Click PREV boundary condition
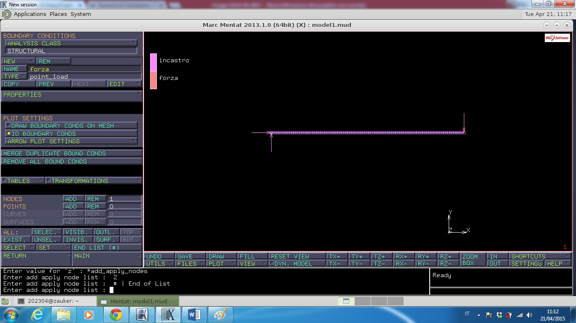The width and height of the screenshot is (576, 323). pyautogui.click(x=53, y=84)
